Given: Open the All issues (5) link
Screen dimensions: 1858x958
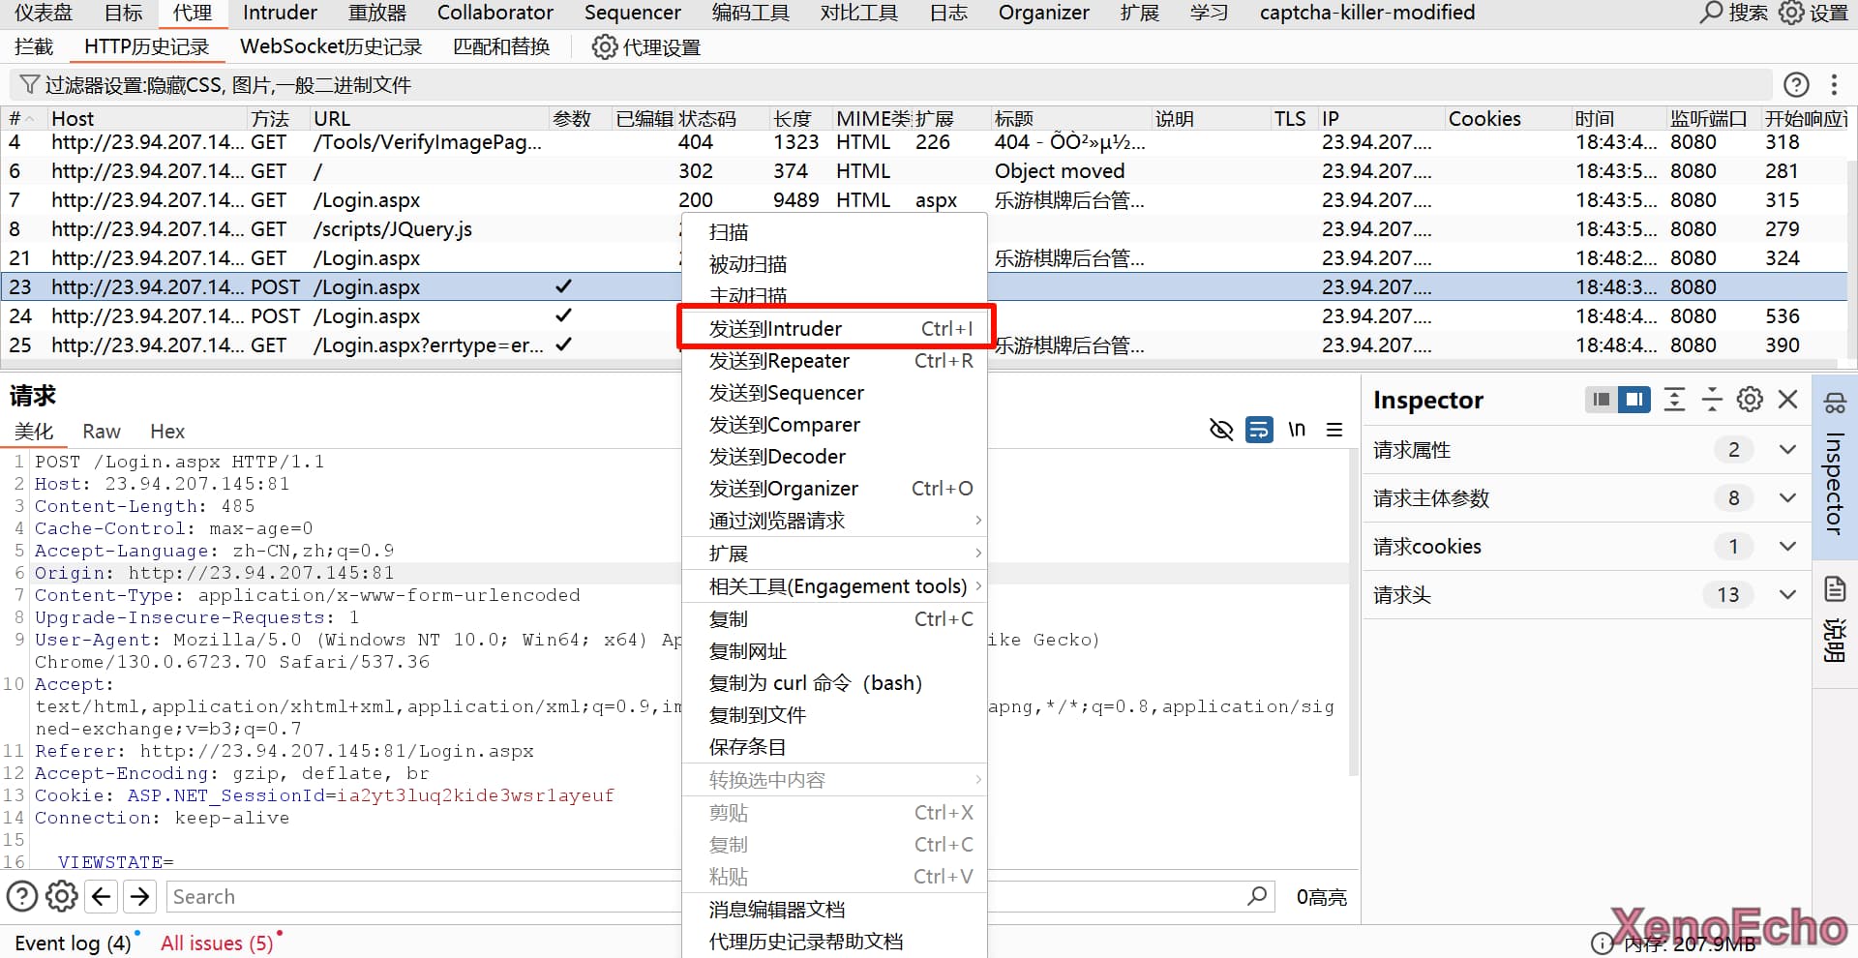Looking at the screenshot, I should click(x=217, y=943).
